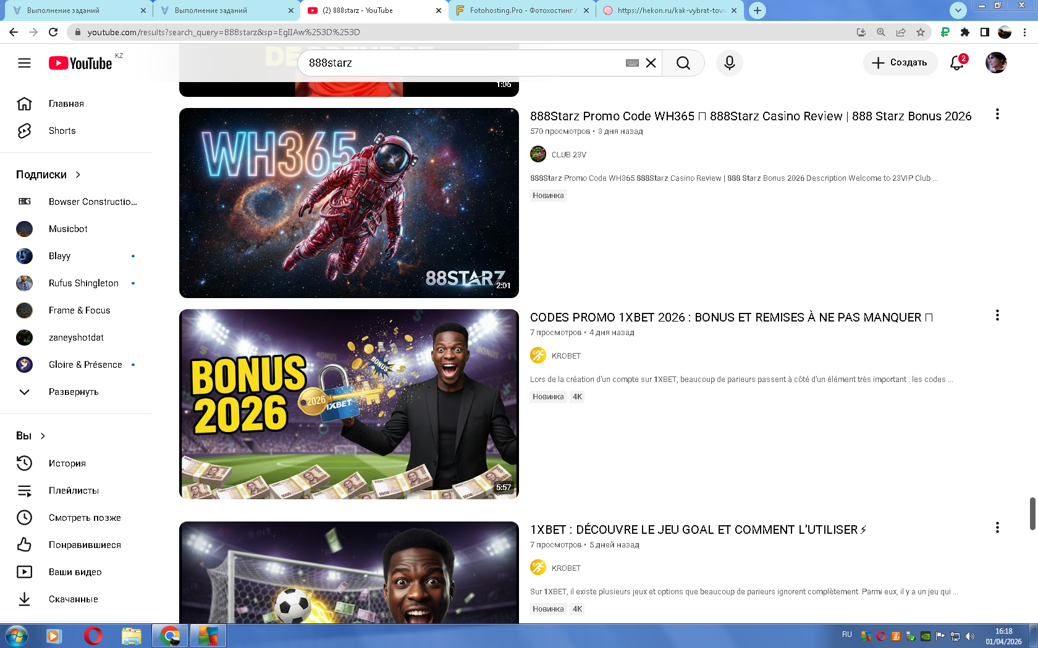
Task: Expand the Подписки section chevron
Action: point(78,175)
